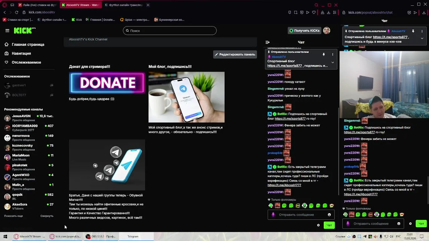Unpin the pinned message in main chat
The width and height of the screenshot is (429, 241).
coord(324,54)
